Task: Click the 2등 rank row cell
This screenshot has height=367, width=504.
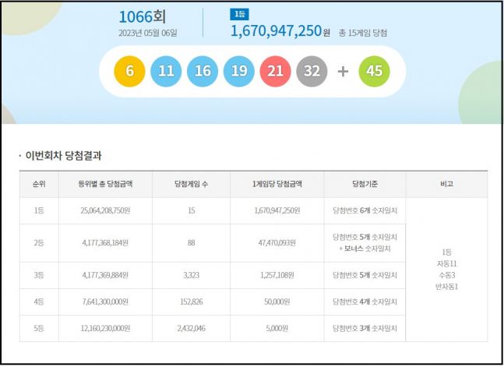Action: click(x=39, y=243)
